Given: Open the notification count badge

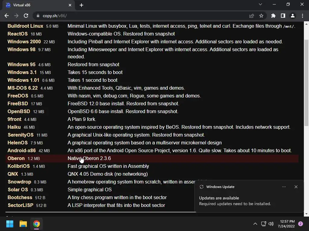Looking at the screenshot, I should tap(301, 224).
